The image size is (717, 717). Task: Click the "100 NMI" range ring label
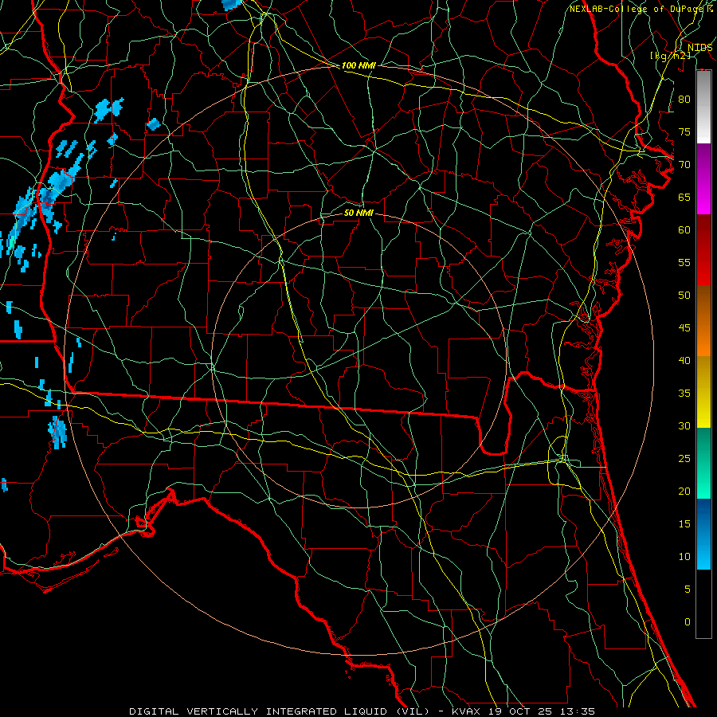[x=358, y=65]
